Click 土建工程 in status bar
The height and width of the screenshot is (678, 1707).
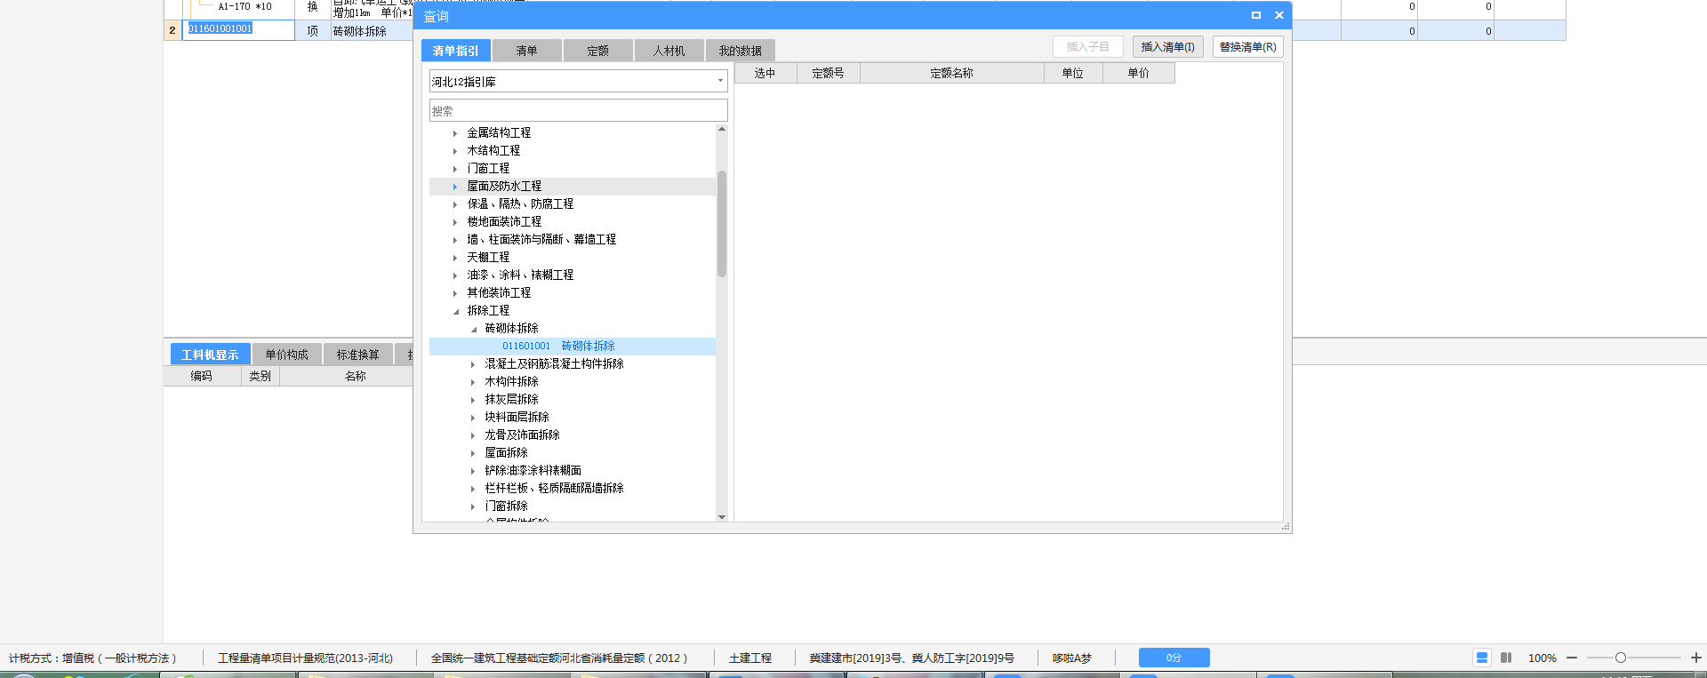(750, 658)
